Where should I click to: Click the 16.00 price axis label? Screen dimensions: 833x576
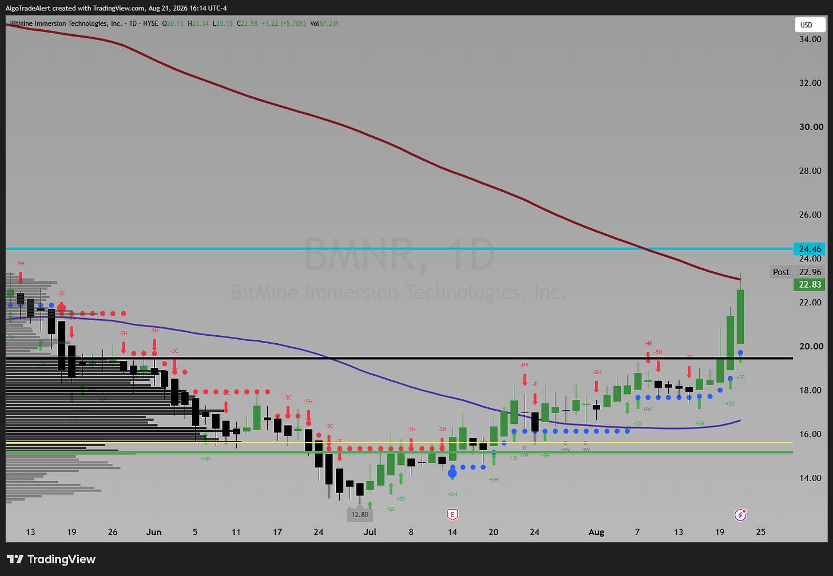pyautogui.click(x=810, y=435)
